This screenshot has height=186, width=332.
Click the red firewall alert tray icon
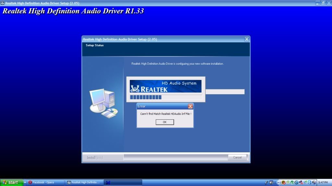coord(284,182)
